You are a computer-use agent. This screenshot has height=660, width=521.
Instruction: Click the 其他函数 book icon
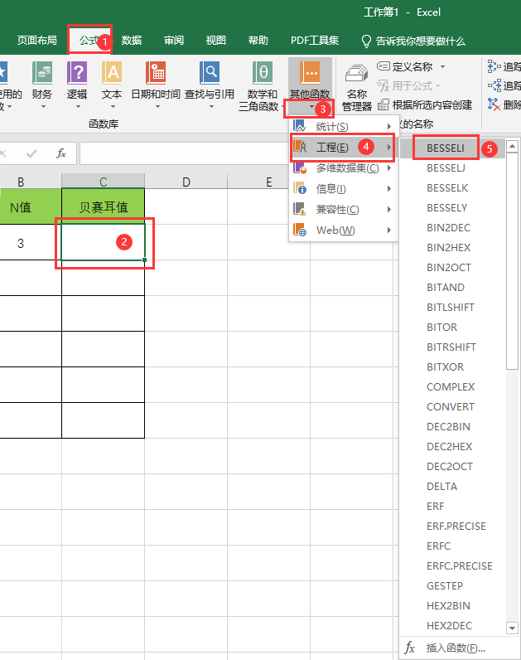click(x=310, y=73)
